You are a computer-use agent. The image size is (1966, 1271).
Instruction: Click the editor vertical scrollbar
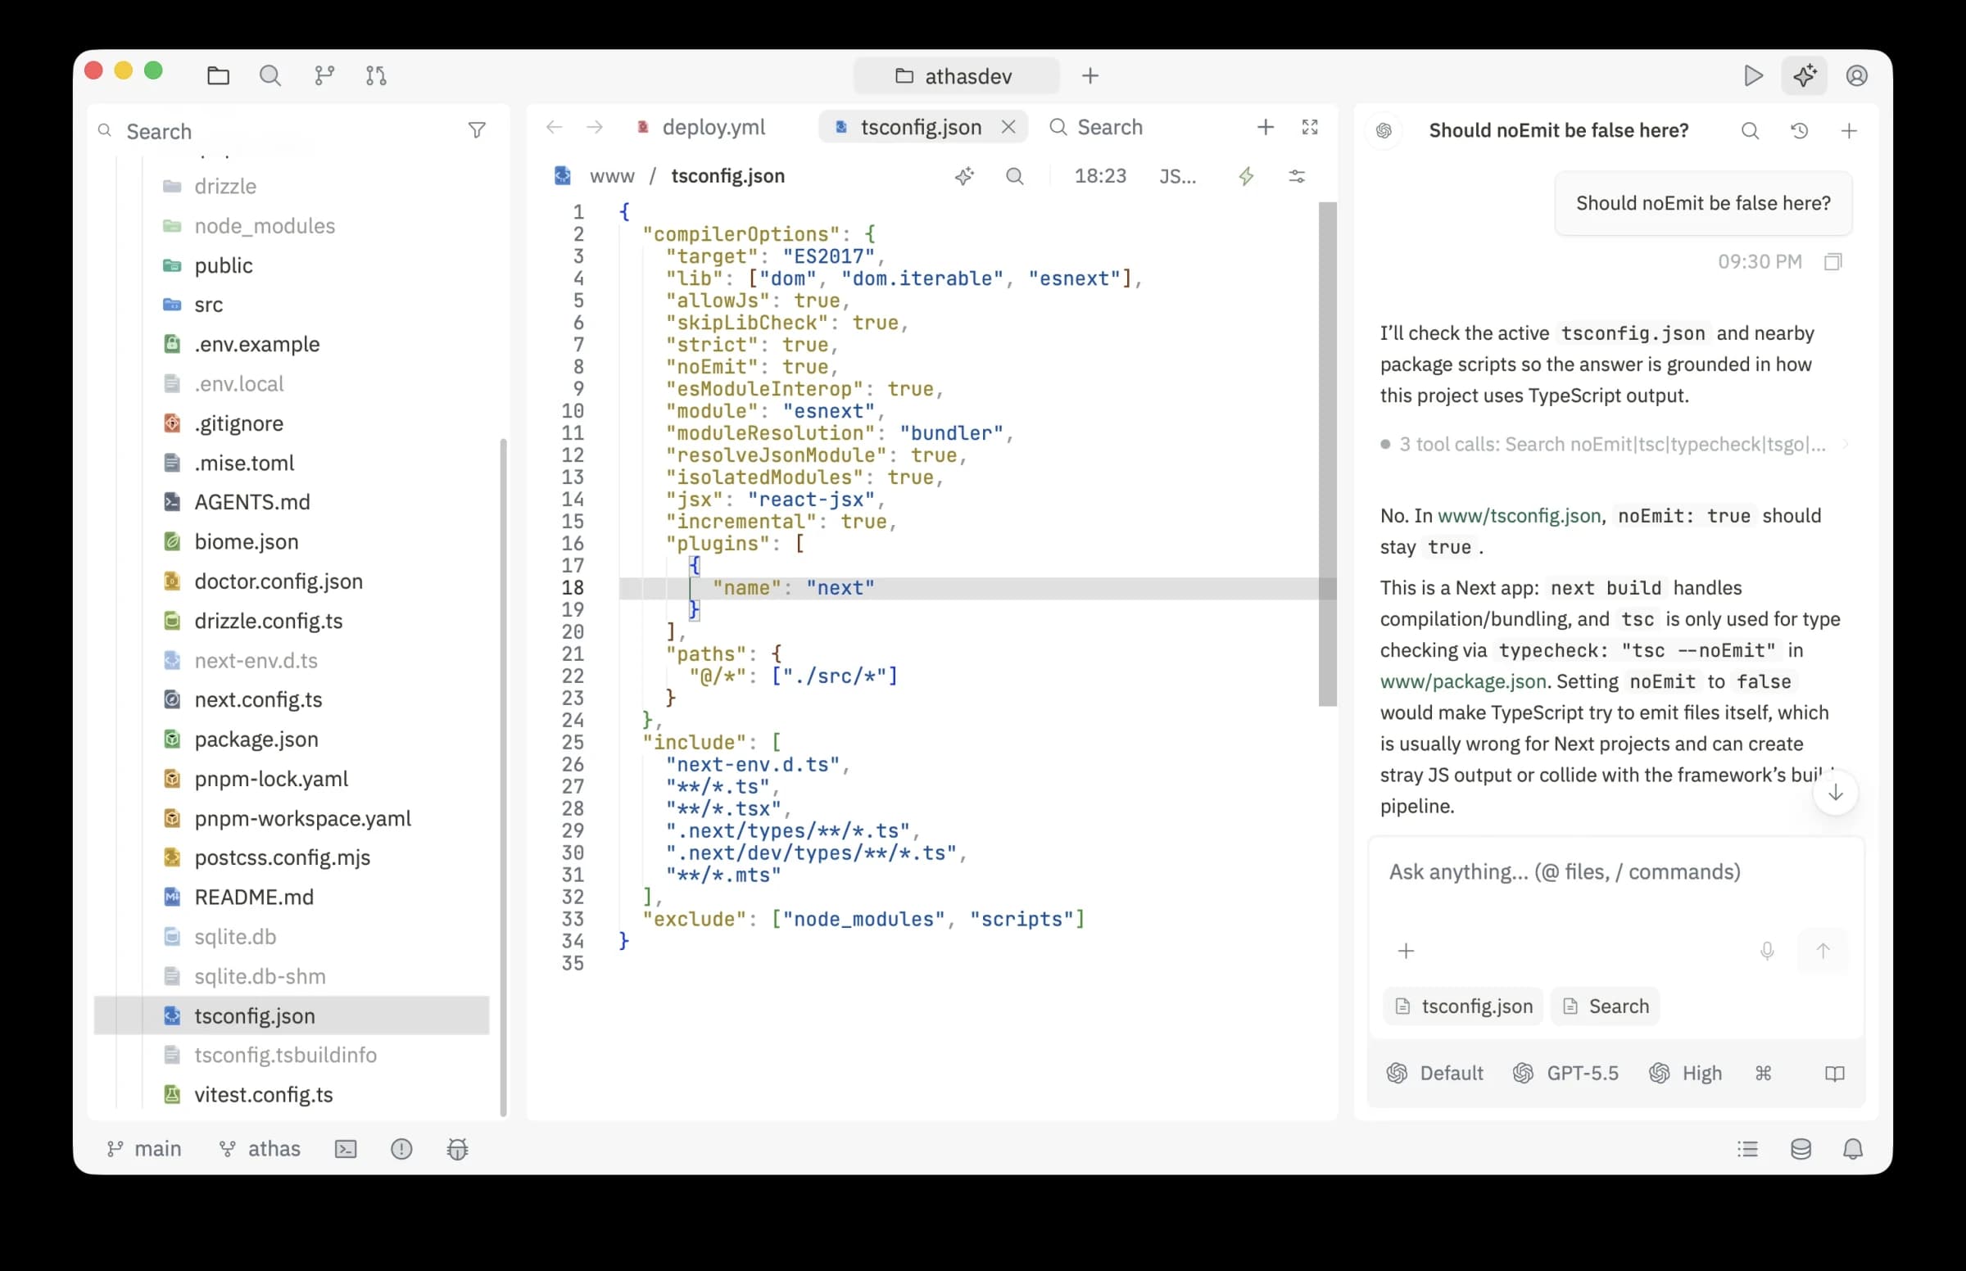click(1327, 454)
